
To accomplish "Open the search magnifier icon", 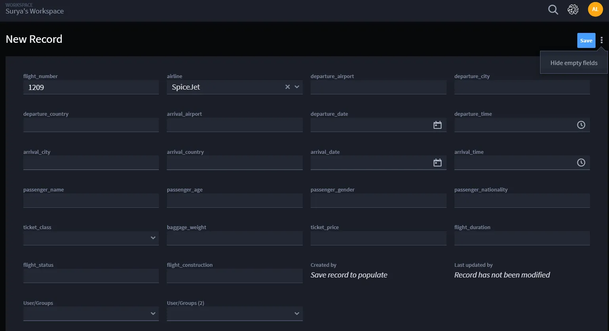I will [553, 10].
